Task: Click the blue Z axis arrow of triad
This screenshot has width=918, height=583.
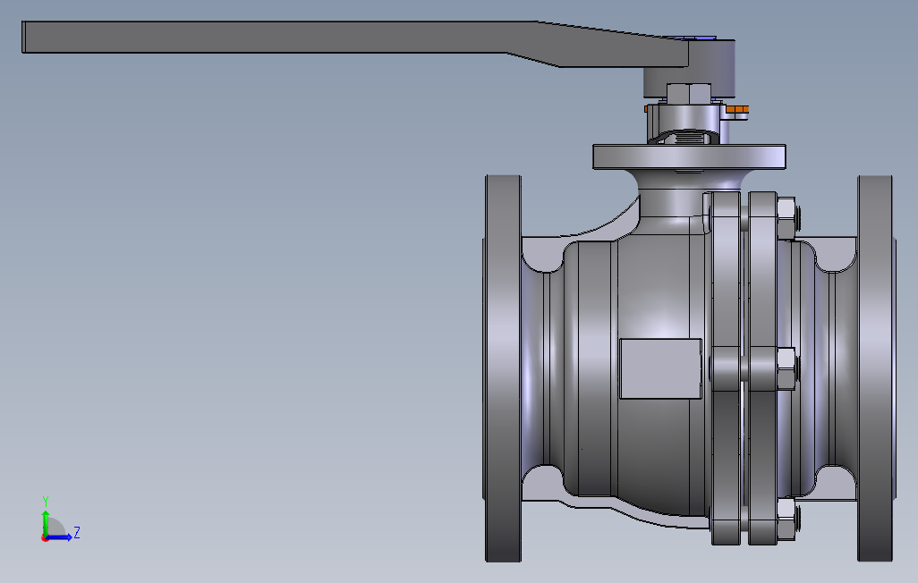Action: click(x=61, y=537)
